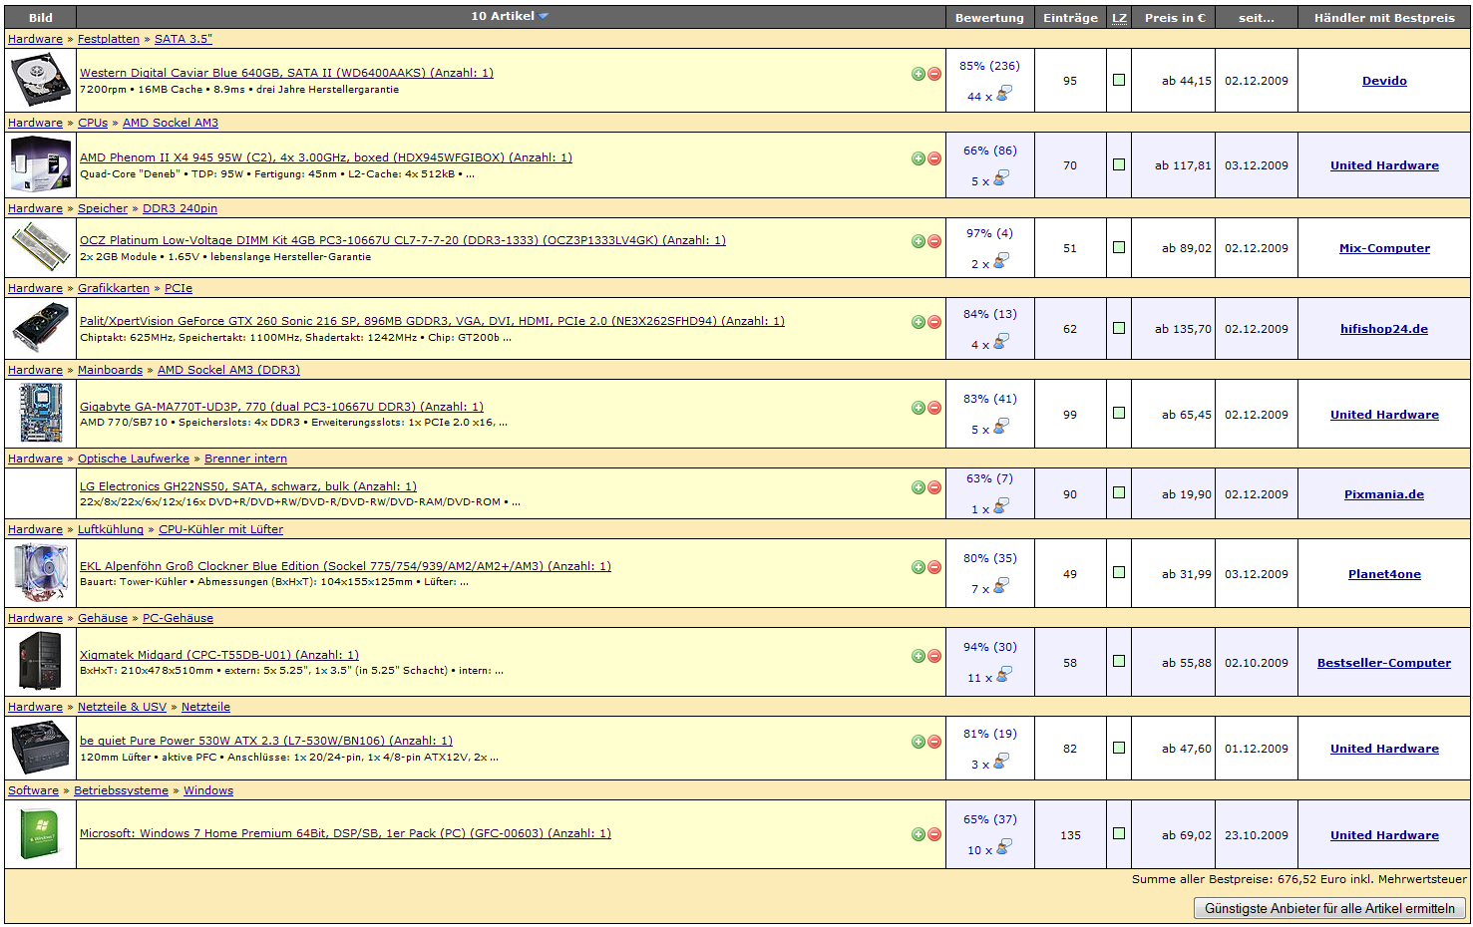Image resolution: width=1473 pixels, height=927 pixels.
Task: Sort by seit... column header
Action: pyautogui.click(x=1257, y=17)
